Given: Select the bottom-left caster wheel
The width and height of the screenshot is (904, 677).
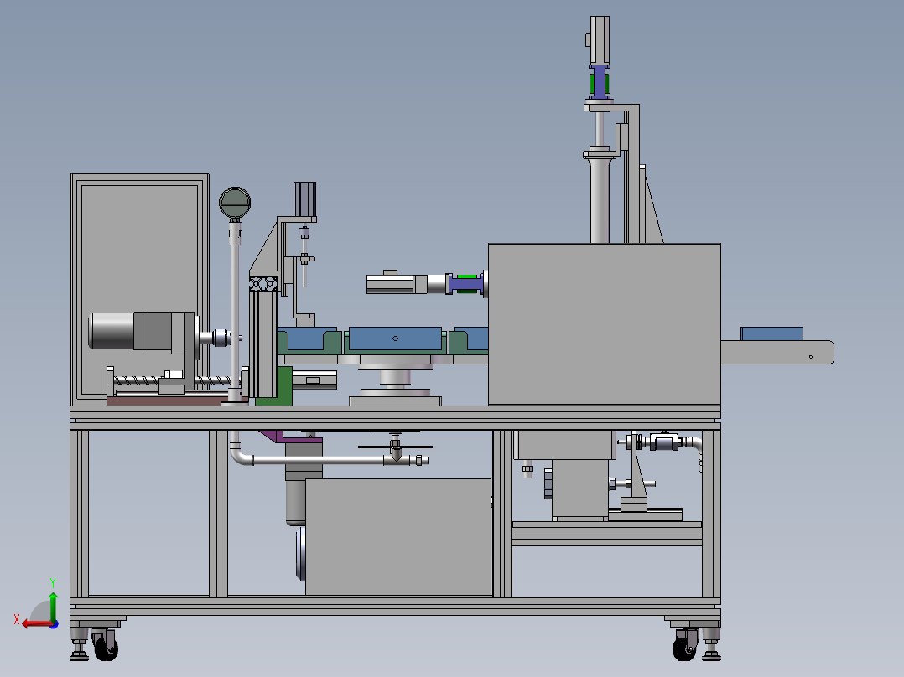Looking at the screenshot, I should click(x=106, y=647).
